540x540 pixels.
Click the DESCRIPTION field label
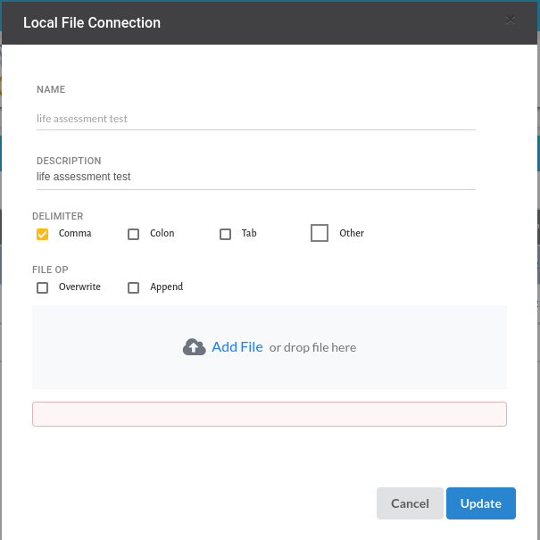coord(69,161)
